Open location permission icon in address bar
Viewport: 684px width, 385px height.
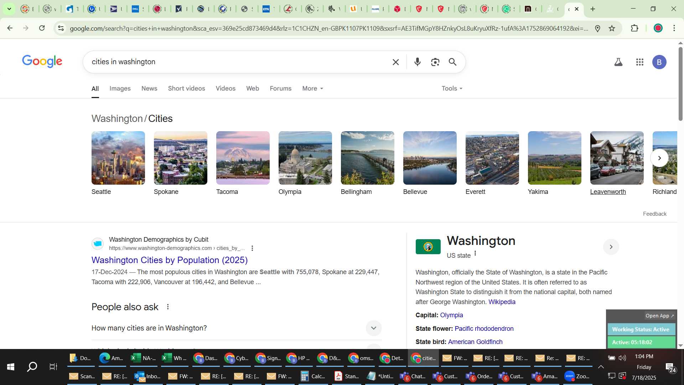(x=598, y=28)
